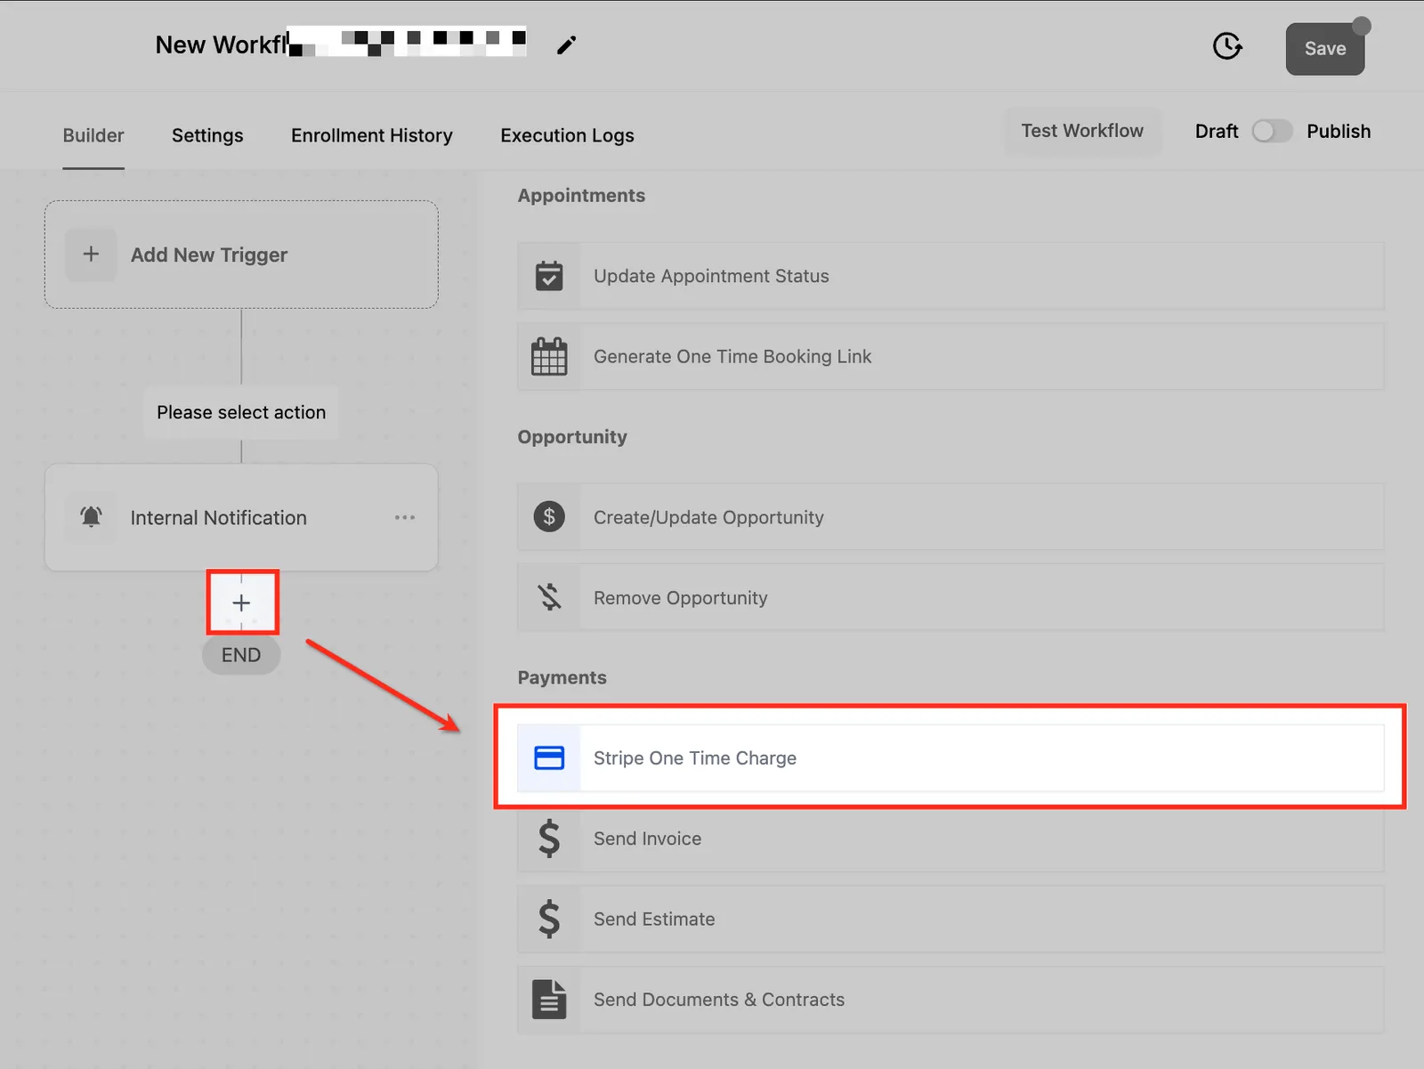This screenshot has width=1424, height=1069.
Task: Click the Publish label
Action: pos(1339,132)
